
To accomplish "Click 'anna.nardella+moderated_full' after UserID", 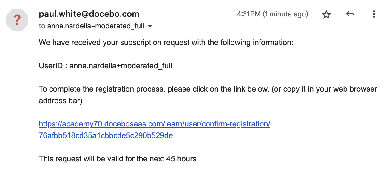I will pos(121,66).
